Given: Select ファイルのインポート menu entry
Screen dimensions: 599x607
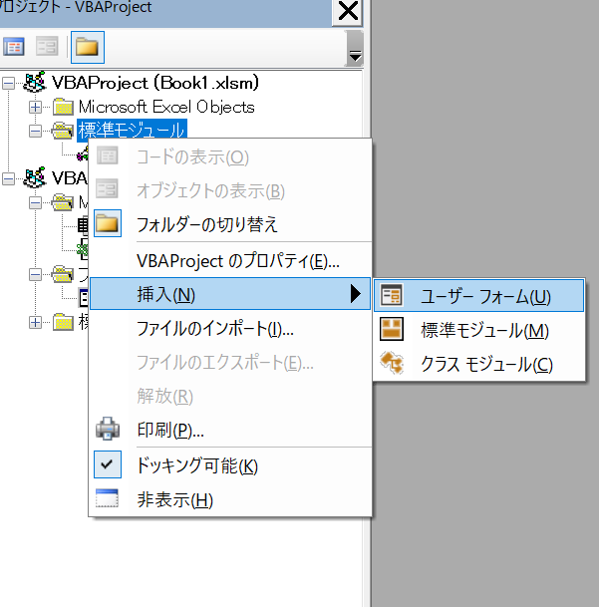Looking at the screenshot, I should pos(214,328).
